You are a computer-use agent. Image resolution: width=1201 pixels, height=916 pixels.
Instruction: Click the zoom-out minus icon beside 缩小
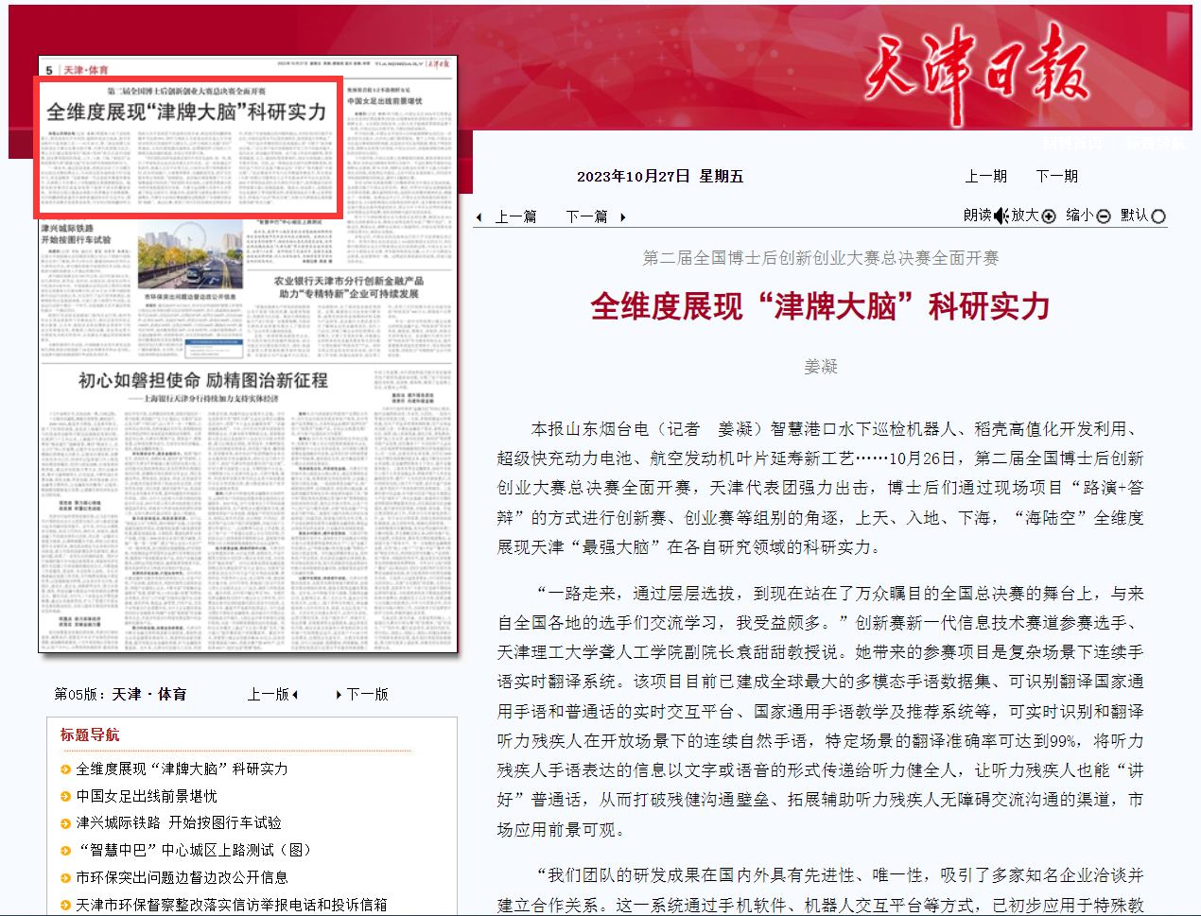(x=1103, y=216)
